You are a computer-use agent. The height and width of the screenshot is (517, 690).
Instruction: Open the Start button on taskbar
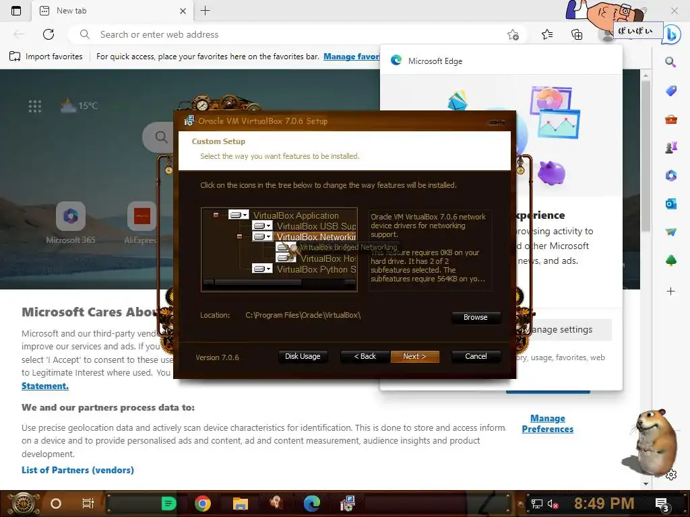coord(22,504)
